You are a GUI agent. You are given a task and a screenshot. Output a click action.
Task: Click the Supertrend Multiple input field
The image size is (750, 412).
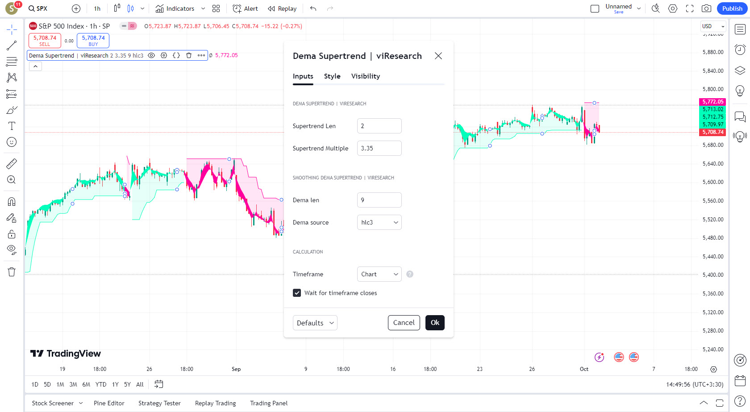[379, 148]
